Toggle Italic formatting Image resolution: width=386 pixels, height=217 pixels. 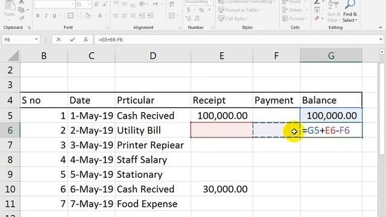tap(46, 16)
